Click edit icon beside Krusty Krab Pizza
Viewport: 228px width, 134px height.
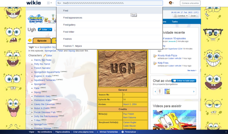[155, 56]
